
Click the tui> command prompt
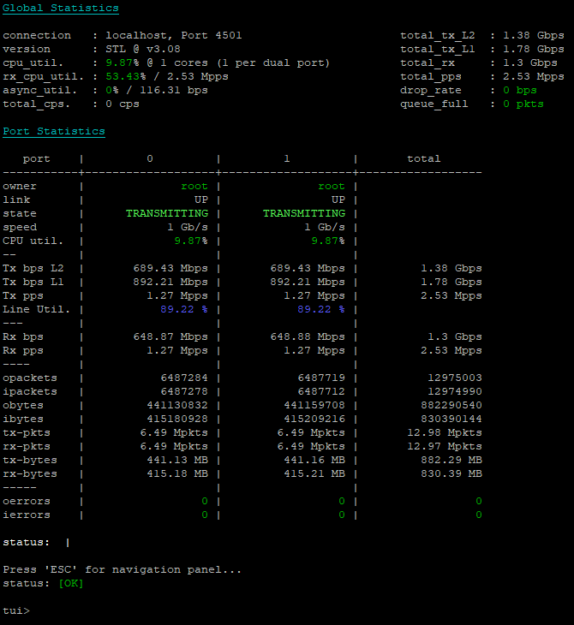tap(16, 610)
